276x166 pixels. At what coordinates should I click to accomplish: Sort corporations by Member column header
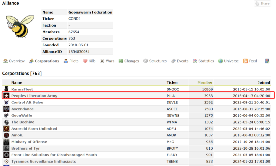pyautogui.click(x=205, y=82)
